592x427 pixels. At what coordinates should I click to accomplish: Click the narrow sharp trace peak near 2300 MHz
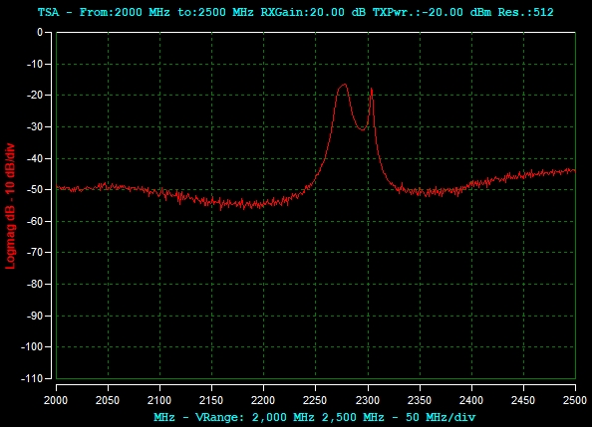click(372, 90)
